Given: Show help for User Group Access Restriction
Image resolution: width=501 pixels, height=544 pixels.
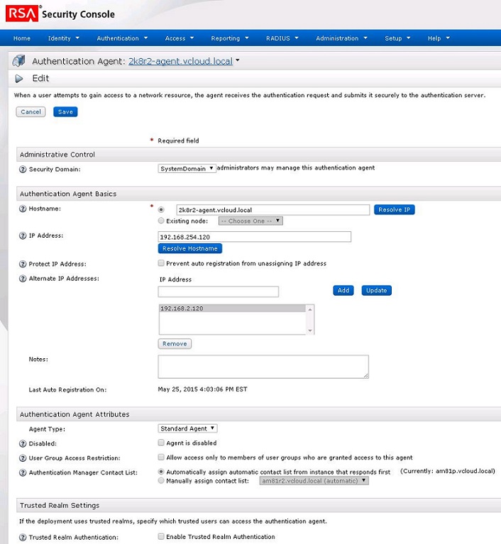Looking at the screenshot, I should click(x=23, y=458).
